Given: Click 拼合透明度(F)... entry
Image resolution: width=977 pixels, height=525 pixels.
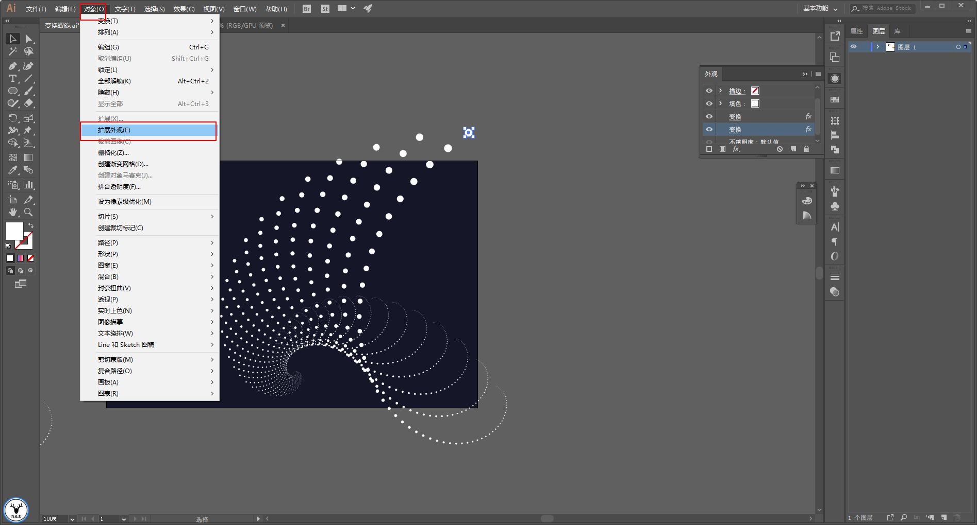Looking at the screenshot, I should click(150, 187).
